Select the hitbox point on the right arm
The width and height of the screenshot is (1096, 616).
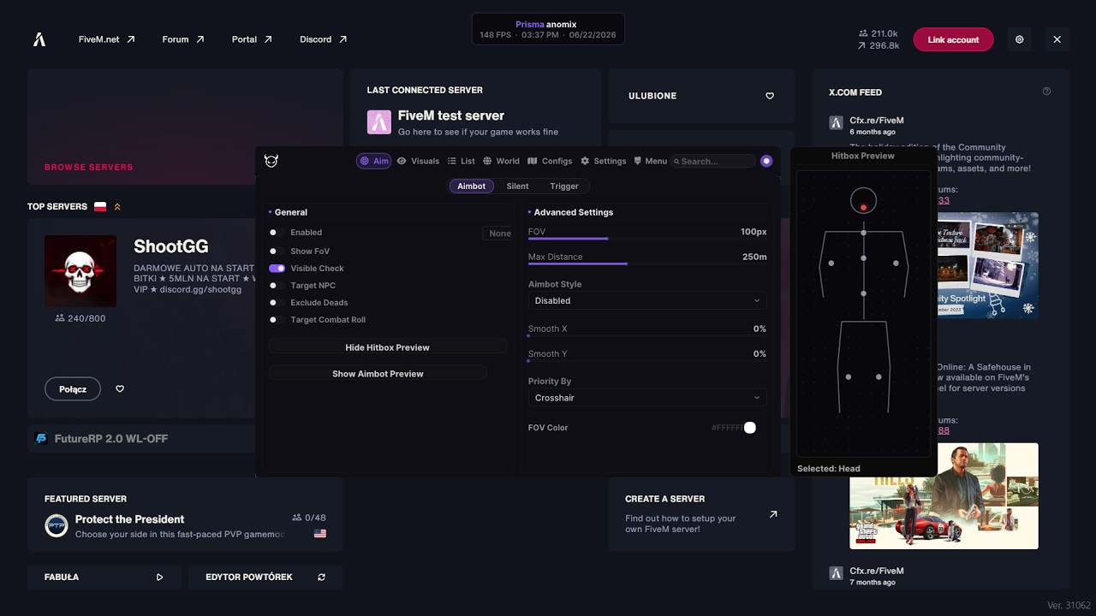click(896, 264)
